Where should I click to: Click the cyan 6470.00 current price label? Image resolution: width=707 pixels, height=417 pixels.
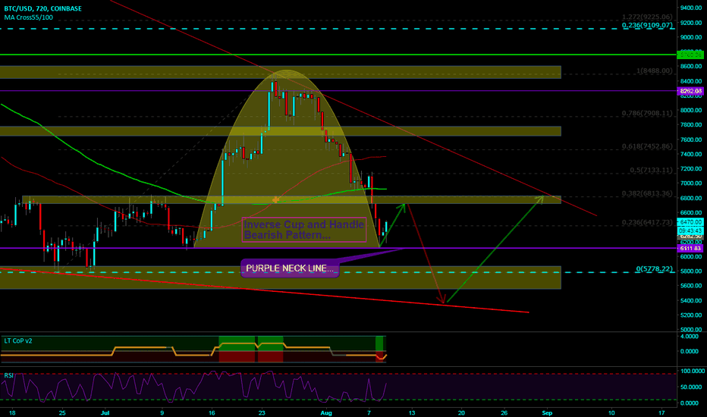690,222
